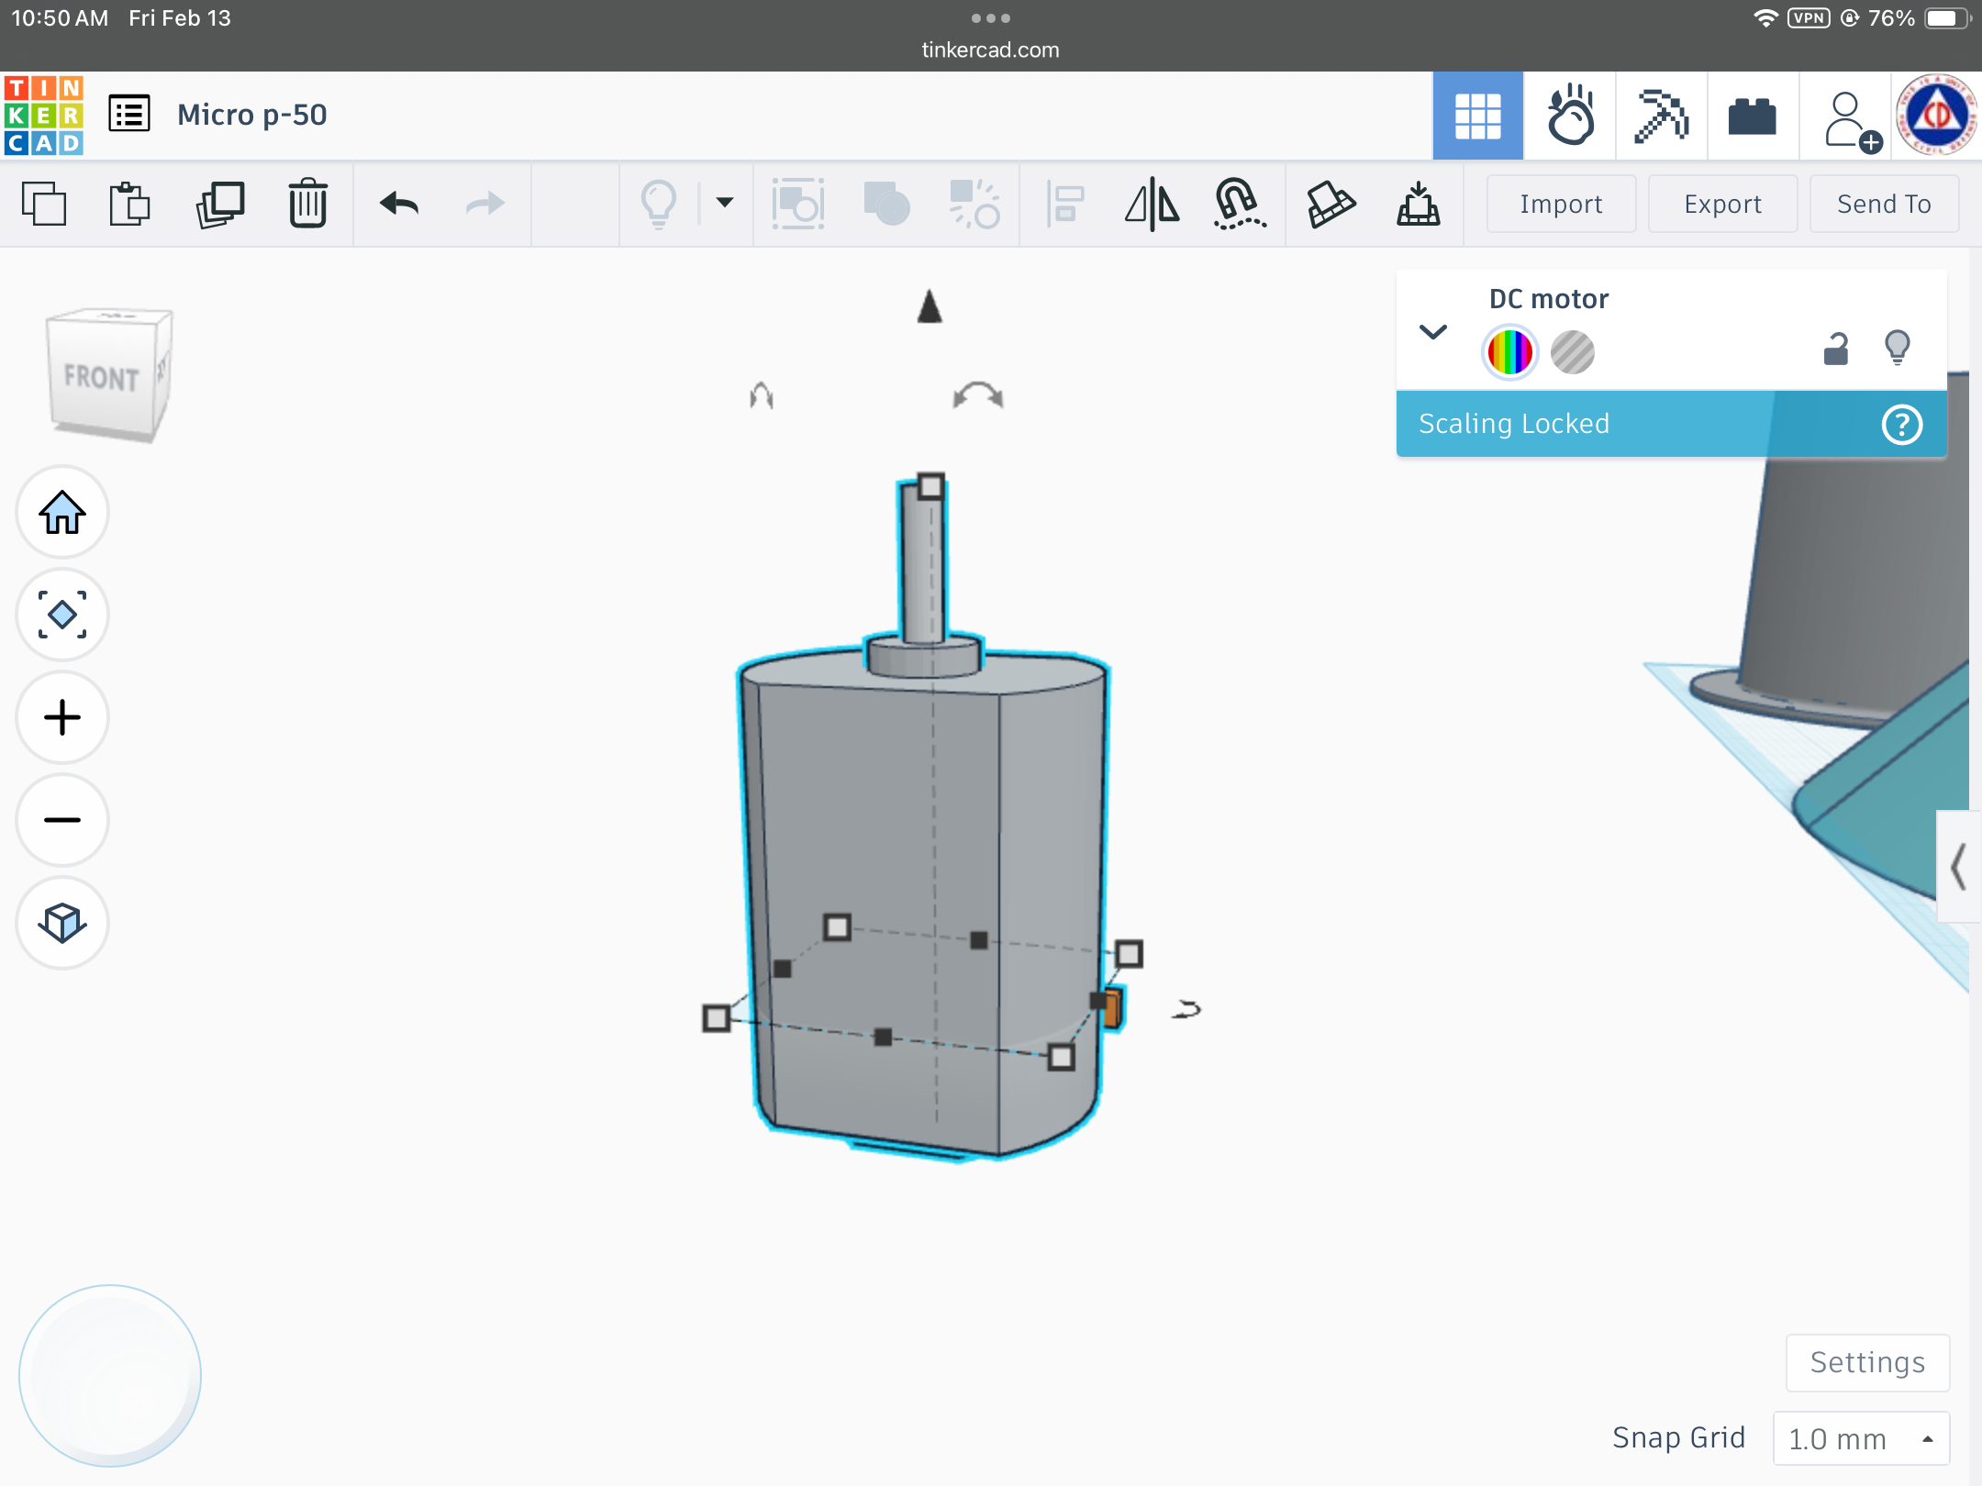The width and height of the screenshot is (1982, 1486).
Task: Toggle the shape lock icon
Action: 1836,349
